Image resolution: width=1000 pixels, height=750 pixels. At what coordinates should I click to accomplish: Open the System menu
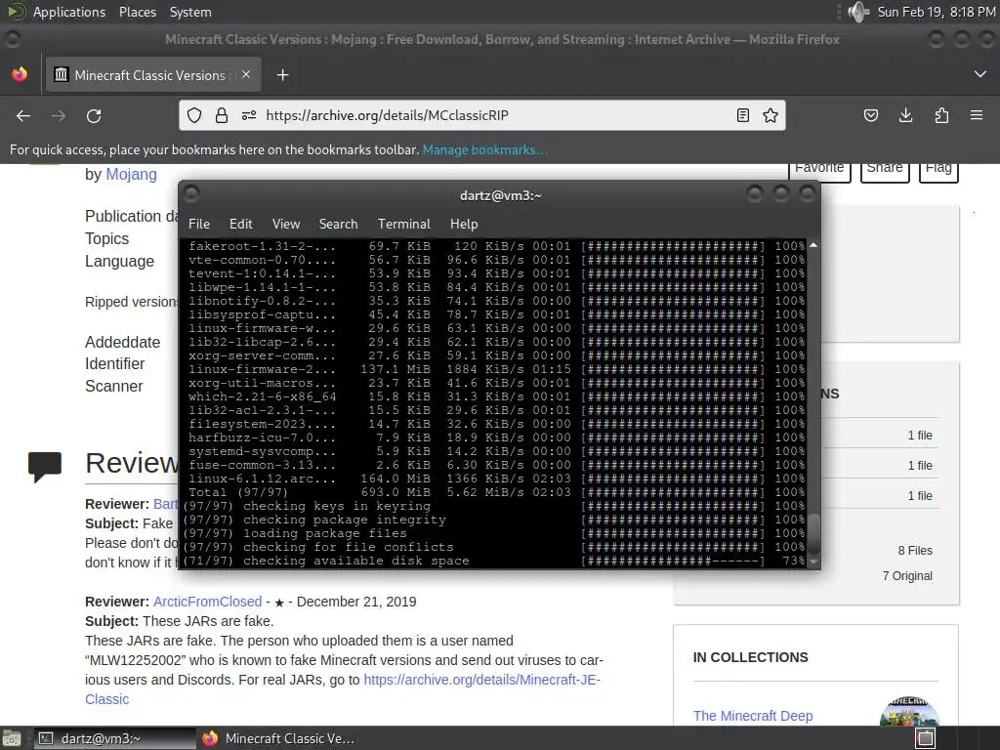point(190,12)
